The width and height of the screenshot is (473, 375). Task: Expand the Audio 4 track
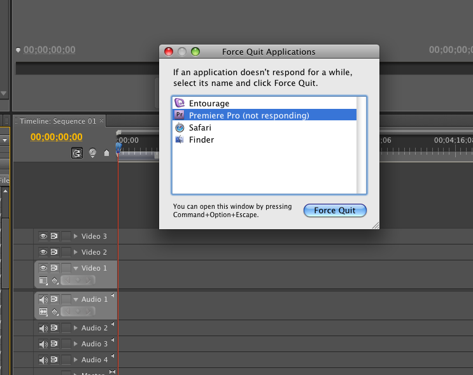point(76,360)
